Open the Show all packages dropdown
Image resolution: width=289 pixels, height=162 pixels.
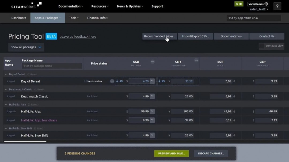(26, 47)
